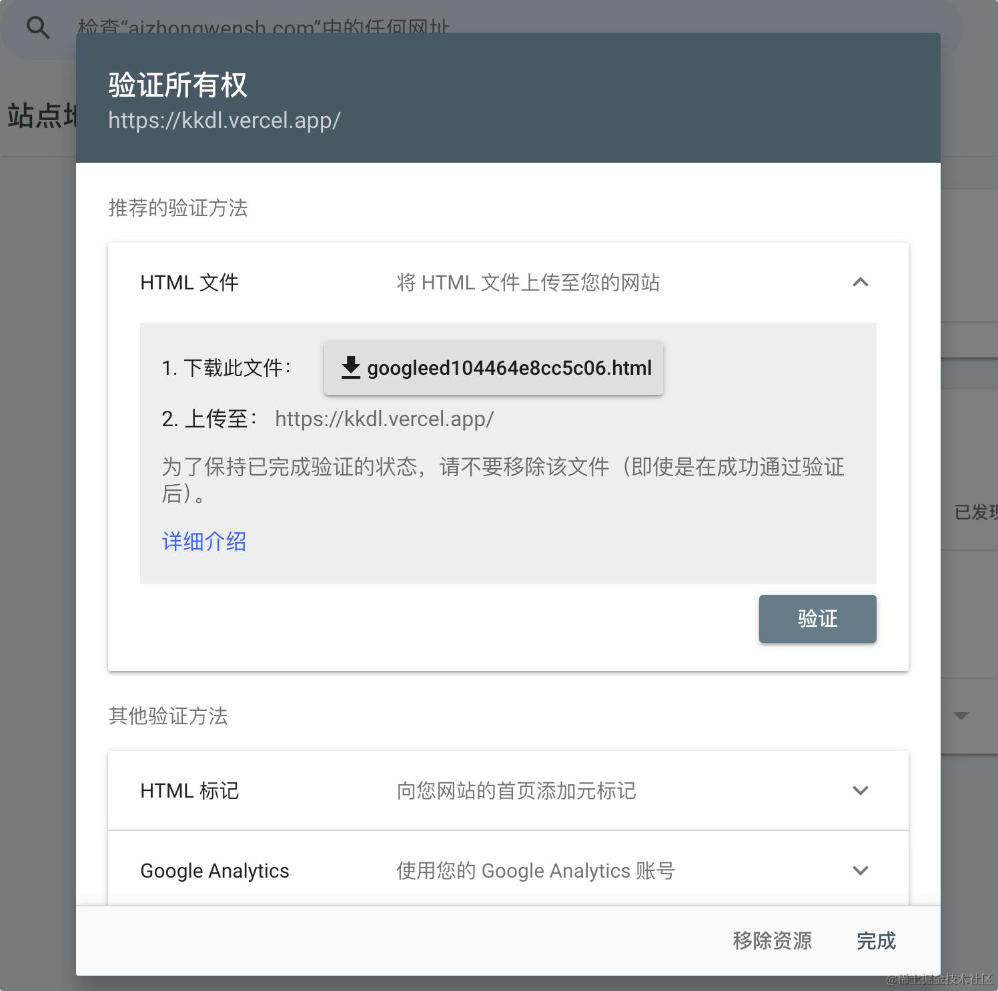Click the 验证所有权 dialog title
The image size is (998, 991).
(x=177, y=85)
